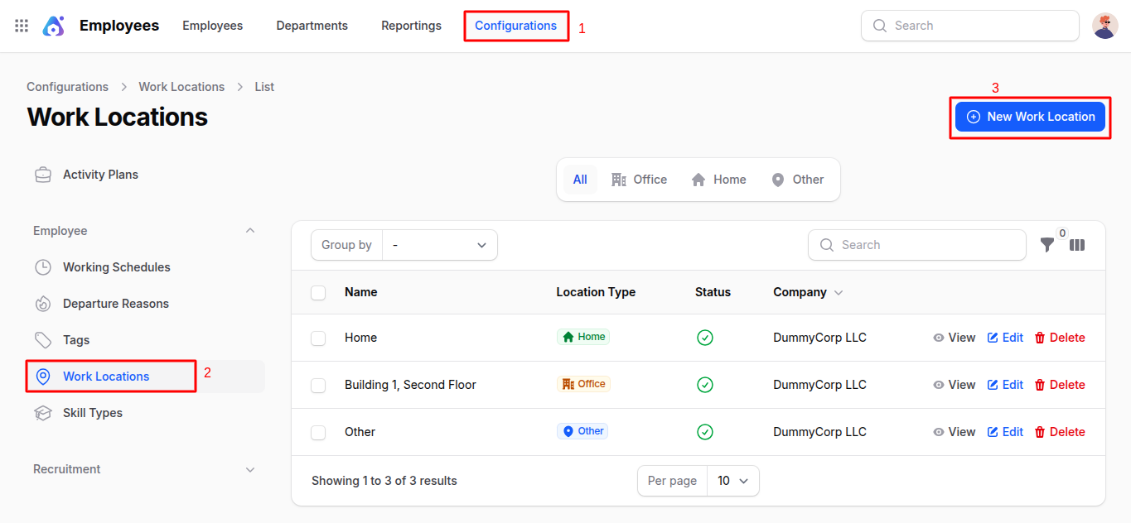Edit the Building 1, Second Floor row
The image size is (1131, 523).
click(x=1005, y=385)
